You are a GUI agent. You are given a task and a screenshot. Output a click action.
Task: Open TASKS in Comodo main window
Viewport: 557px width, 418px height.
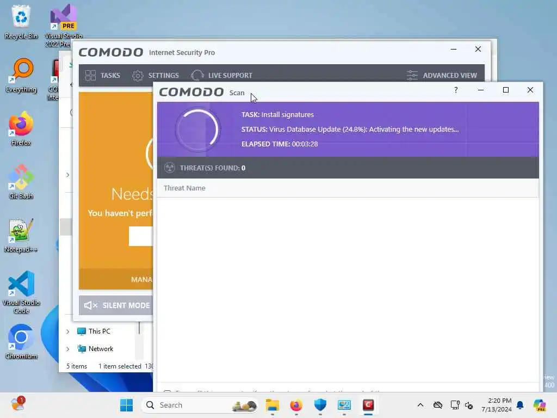pyautogui.click(x=103, y=75)
